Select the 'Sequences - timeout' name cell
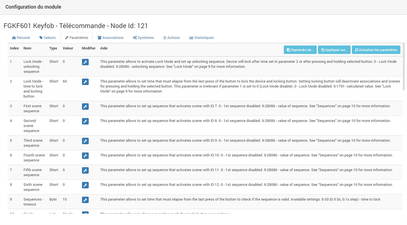 (x=34, y=202)
